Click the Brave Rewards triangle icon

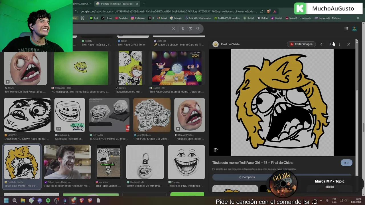point(275,11)
